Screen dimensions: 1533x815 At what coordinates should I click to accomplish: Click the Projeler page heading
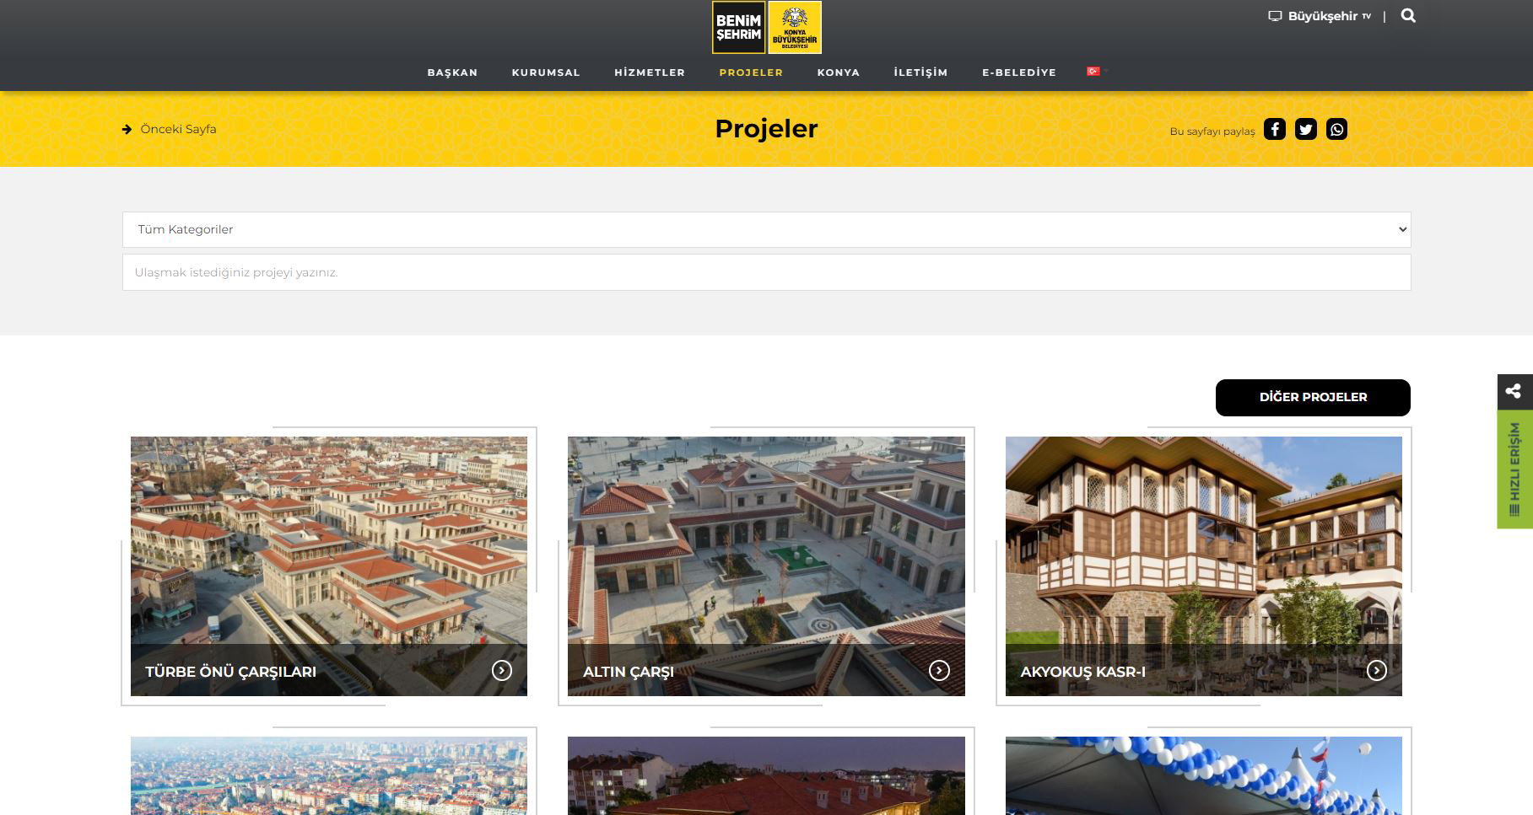tap(766, 128)
